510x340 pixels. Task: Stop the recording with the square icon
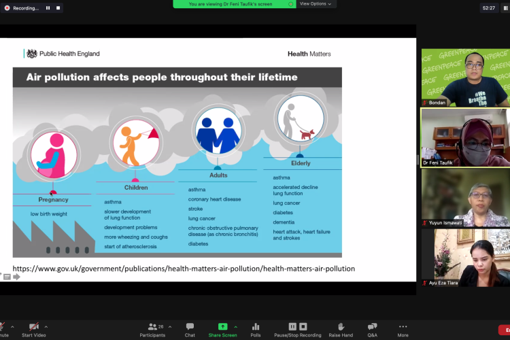click(x=58, y=8)
